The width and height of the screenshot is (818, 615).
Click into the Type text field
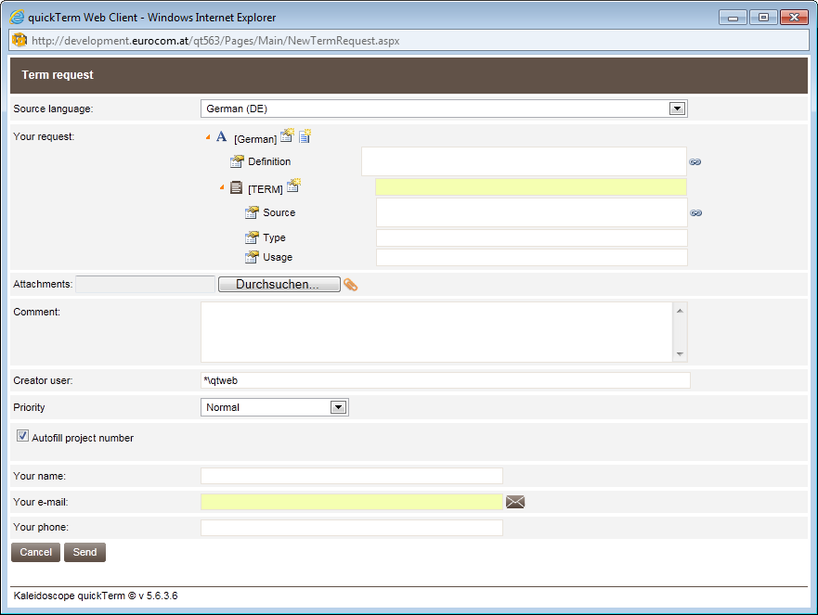(532, 238)
